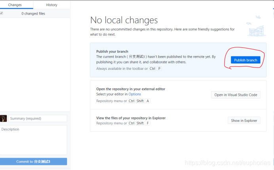Follow the Options link for editor selection
The height and width of the screenshot is (170, 274).
tap(135, 94)
